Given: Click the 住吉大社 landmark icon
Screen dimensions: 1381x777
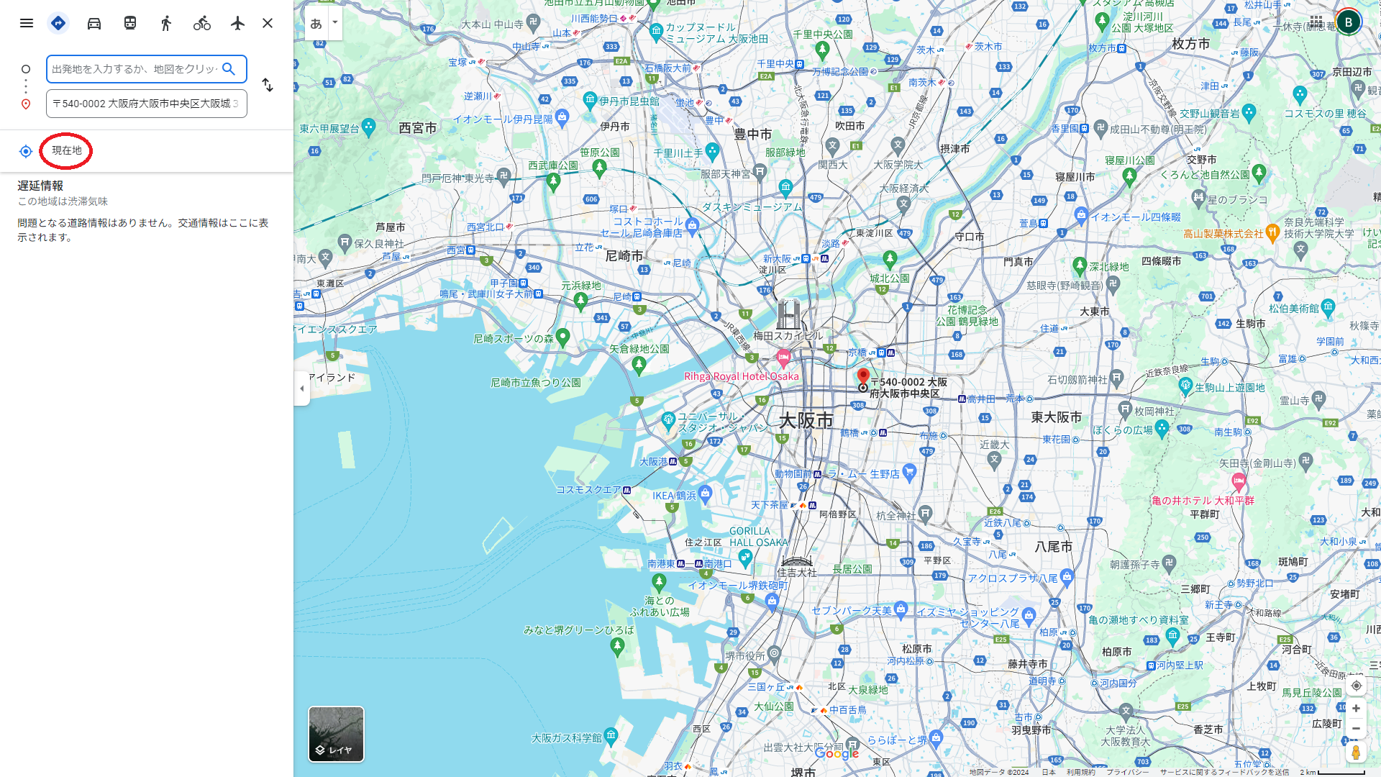Looking at the screenshot, I should (x=796, y=561).
